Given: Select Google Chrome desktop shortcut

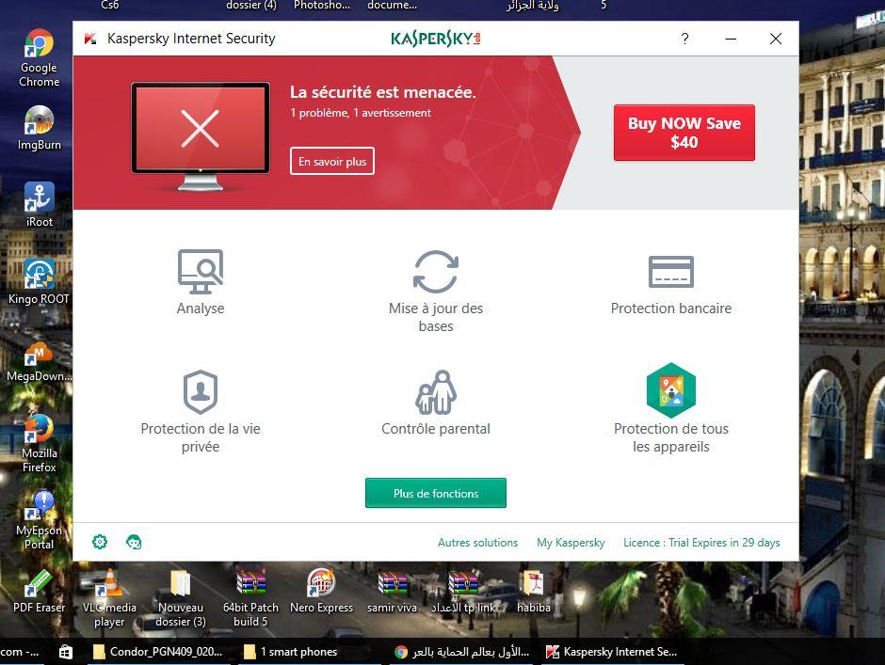Looking at the screenshot, I should click(x=39, y=58).
